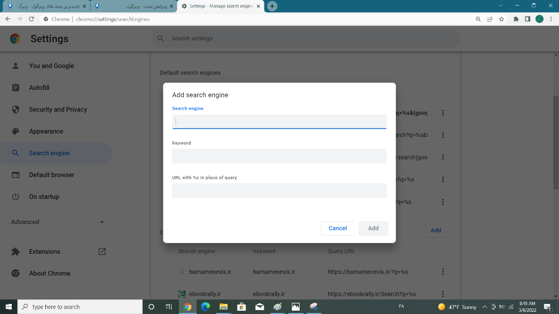The height and width of the screenshot is (314, 559).
Task: Open You and Google settings
Action: 51,66
